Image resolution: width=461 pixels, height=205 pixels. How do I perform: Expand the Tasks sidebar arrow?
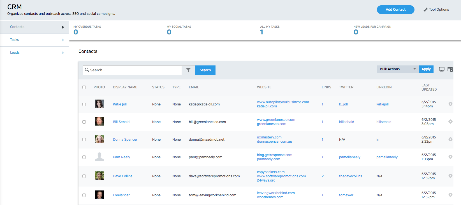63,40
